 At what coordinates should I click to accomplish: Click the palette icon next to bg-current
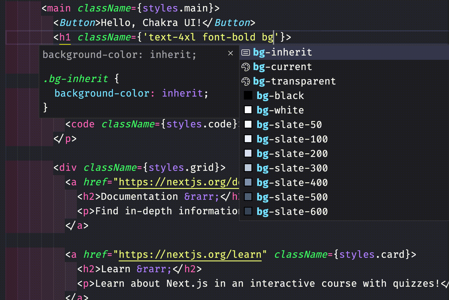tap(246, 67)
